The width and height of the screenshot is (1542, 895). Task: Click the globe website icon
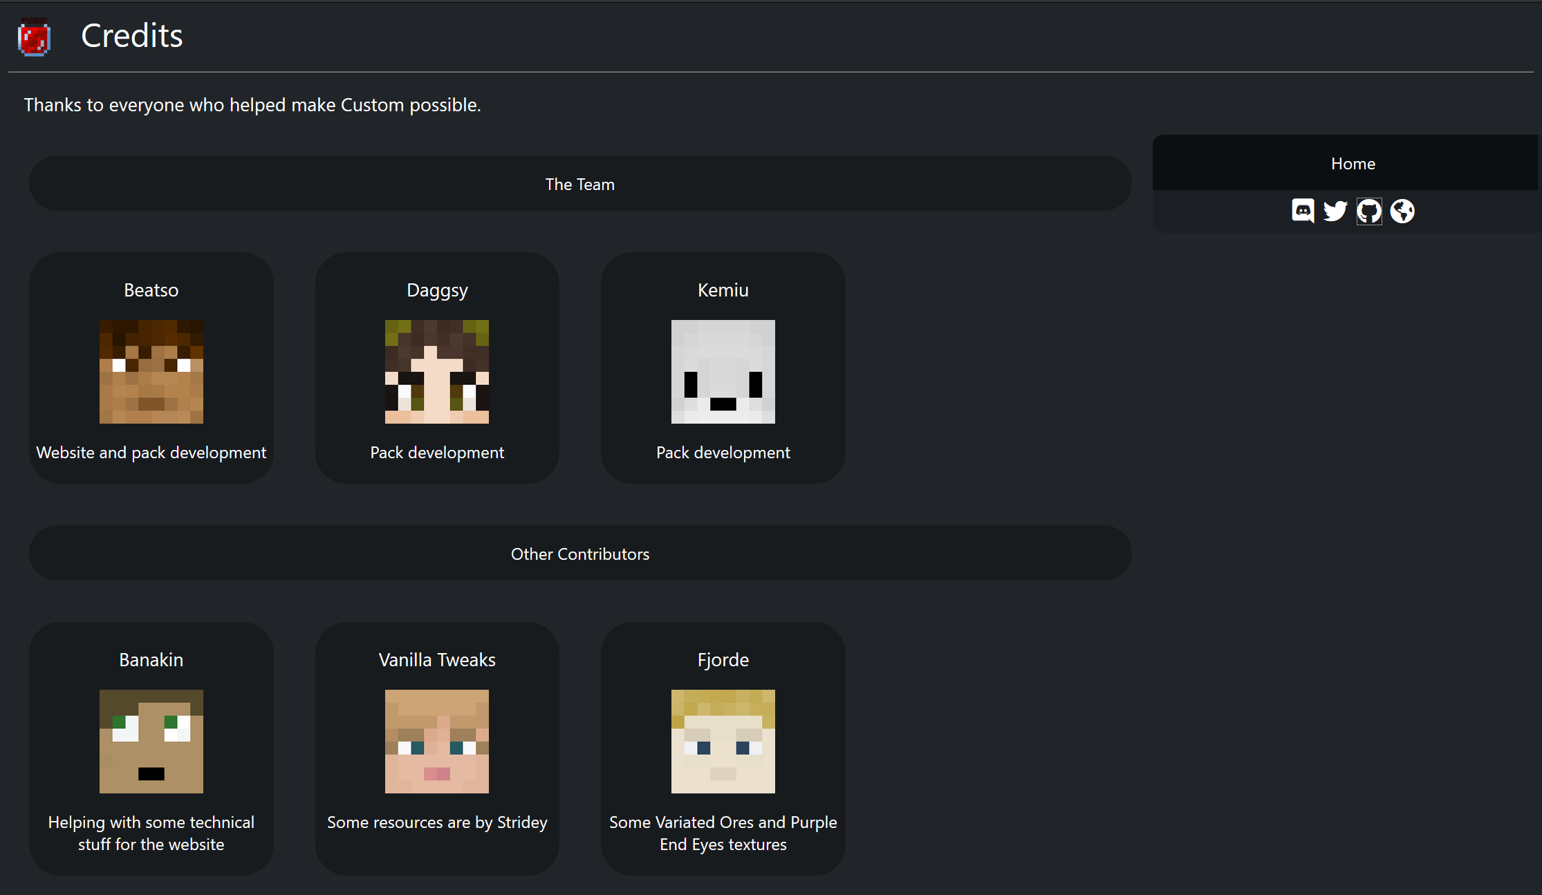coord(1402,211)
